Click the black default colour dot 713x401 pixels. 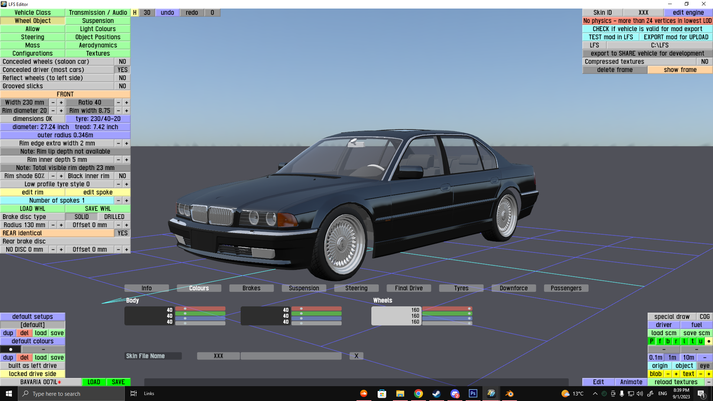coord(11,349)
